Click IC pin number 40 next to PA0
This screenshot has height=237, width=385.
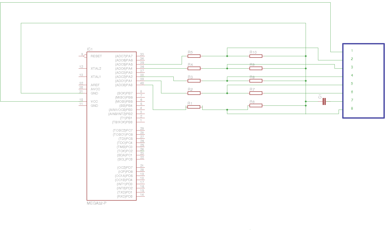coord(142,83)
